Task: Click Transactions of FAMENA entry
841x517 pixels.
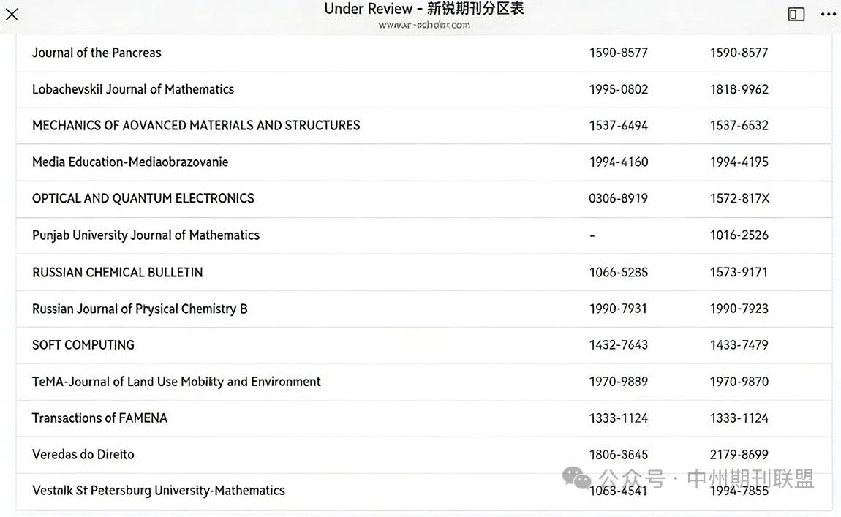Action: 99,418
